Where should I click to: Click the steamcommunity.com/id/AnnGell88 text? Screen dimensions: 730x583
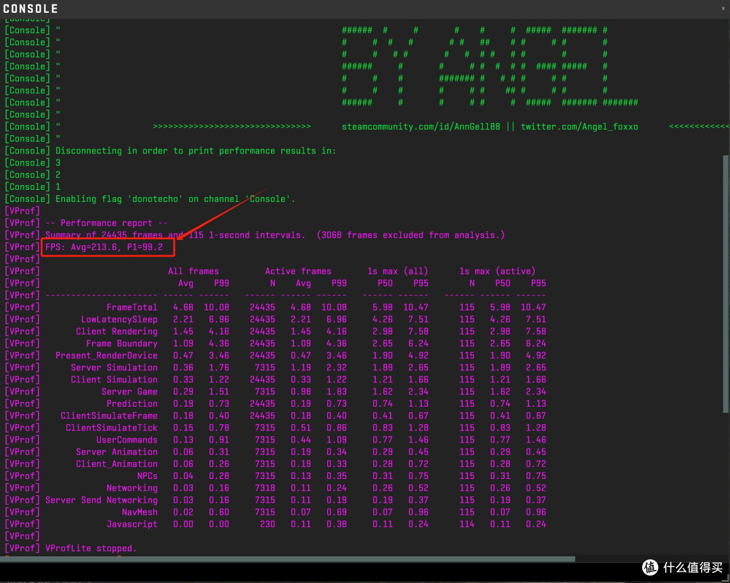[421, 126]
